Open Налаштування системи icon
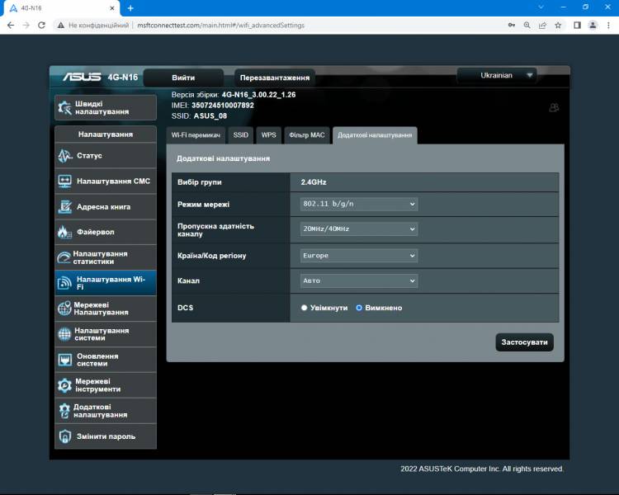This screenshot has height=495, width=619. [64, 334]
